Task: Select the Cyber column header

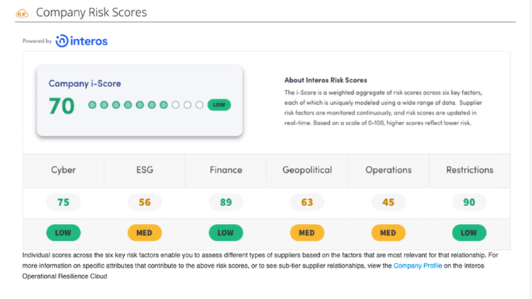Action: coord(63,170)
